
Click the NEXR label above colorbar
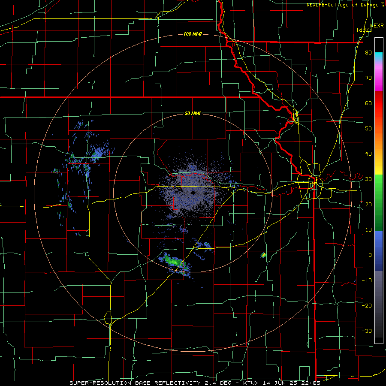pos(377,26)
